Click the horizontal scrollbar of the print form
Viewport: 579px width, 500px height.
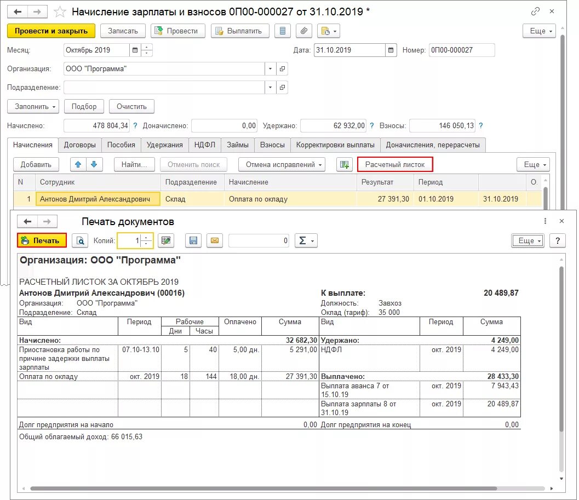263,488
